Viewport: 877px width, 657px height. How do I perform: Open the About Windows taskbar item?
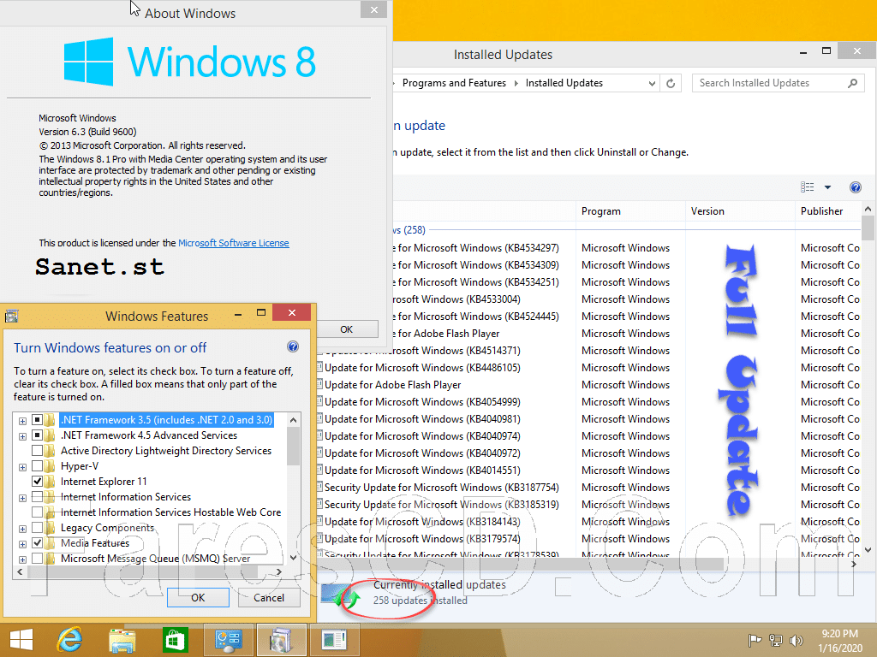tap(334, 640)
